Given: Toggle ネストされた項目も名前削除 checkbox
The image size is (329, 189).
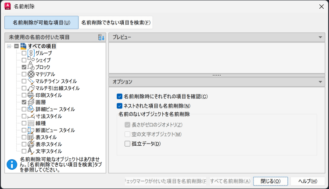Looking at the screenshot, I should pos(120,105).
